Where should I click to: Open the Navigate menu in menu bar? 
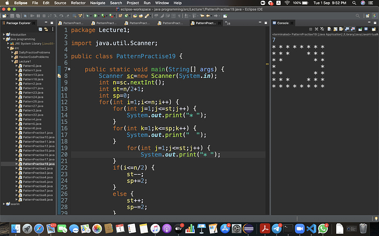point(99,3)
